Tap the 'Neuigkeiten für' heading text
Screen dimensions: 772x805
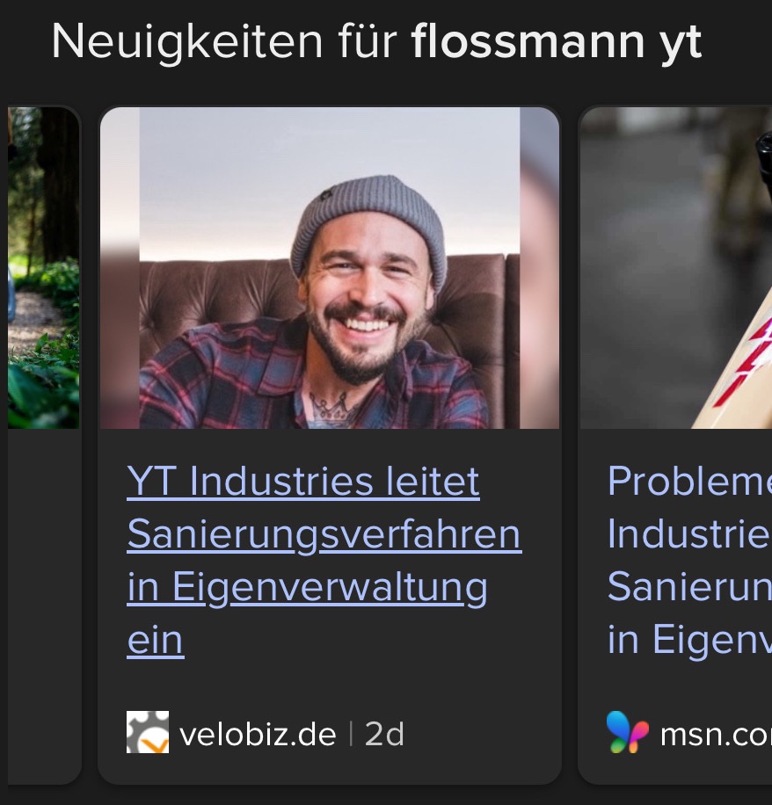[x=224, y=42]
